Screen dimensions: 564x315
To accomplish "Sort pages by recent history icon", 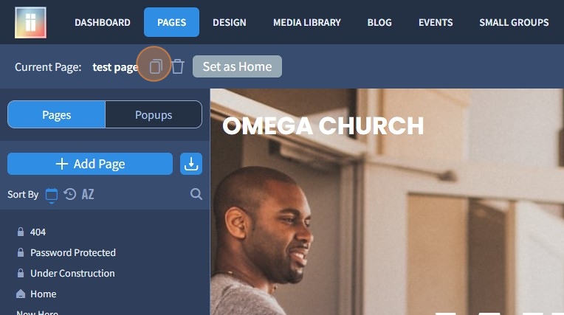I will point(70,194).
